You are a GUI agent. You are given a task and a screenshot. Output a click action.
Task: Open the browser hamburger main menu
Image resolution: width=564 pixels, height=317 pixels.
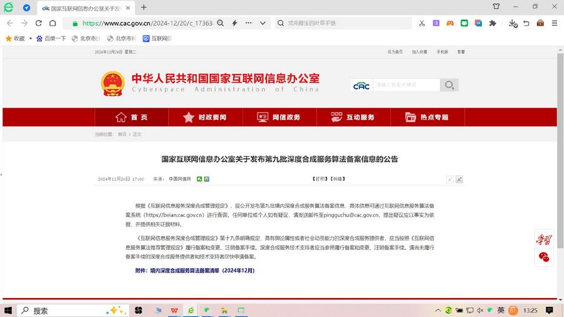555,23
